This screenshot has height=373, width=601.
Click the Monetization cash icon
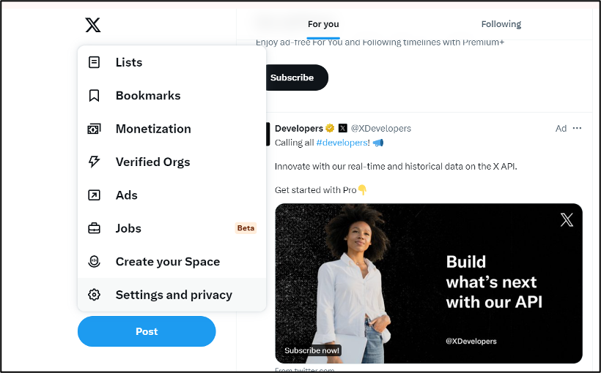click(x=94, y=129)
